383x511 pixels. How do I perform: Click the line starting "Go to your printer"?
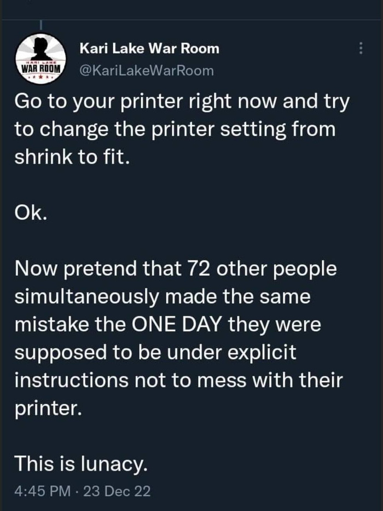[x=181, y=103]
